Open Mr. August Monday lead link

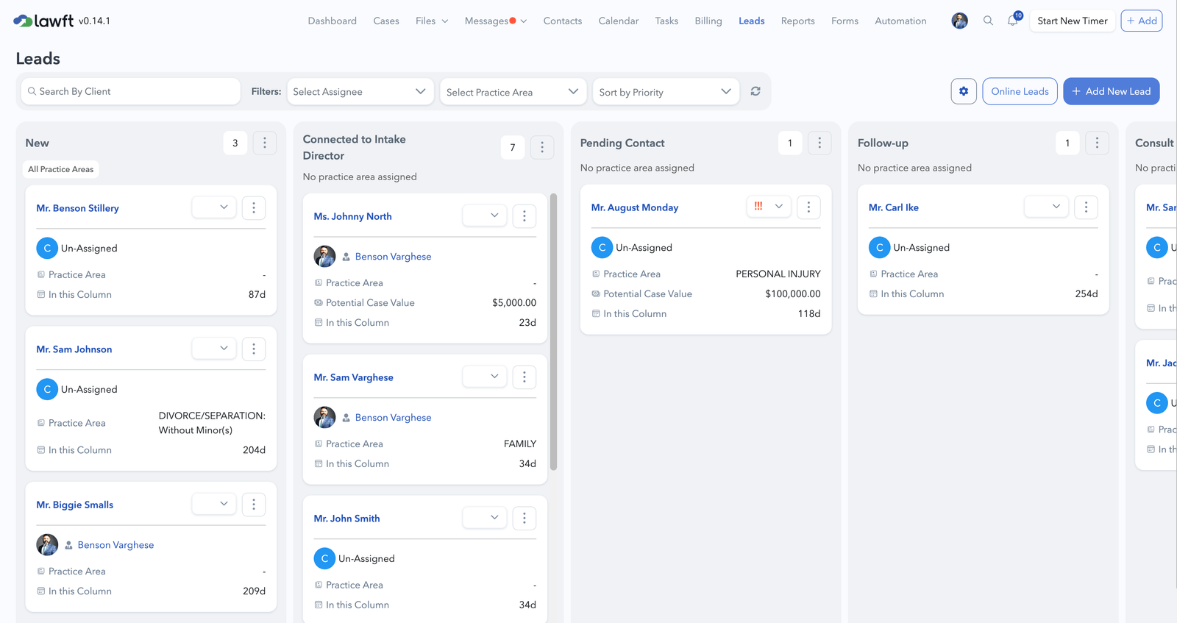click(x=635, y=207)
